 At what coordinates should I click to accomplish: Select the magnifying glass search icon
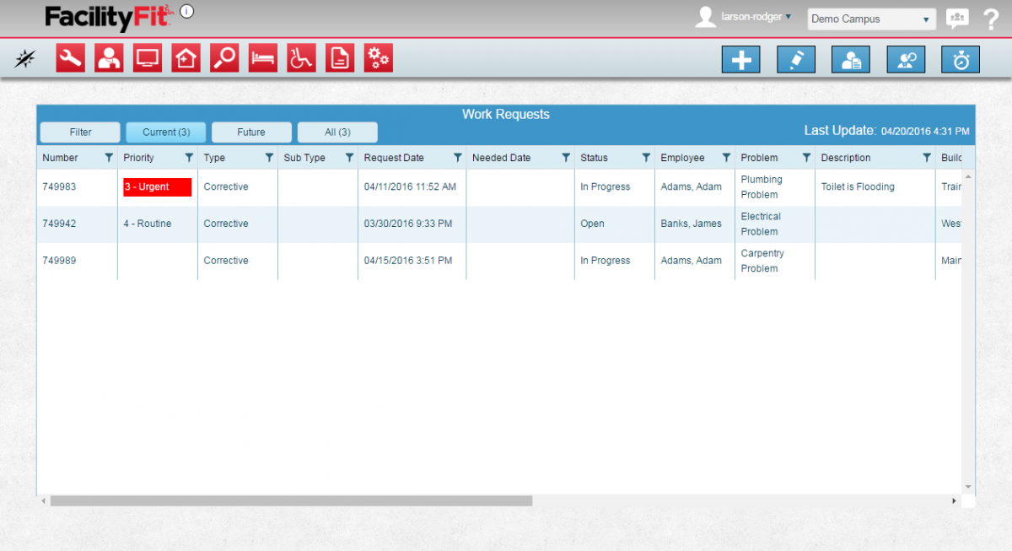click(223, 57)
